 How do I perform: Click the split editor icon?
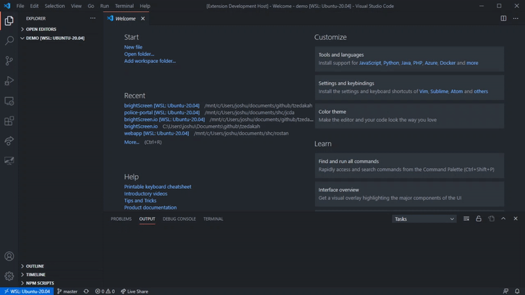pos(503,18)
